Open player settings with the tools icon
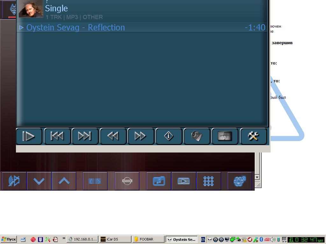This screenshot has height=244, width=326. click(253, 136)
